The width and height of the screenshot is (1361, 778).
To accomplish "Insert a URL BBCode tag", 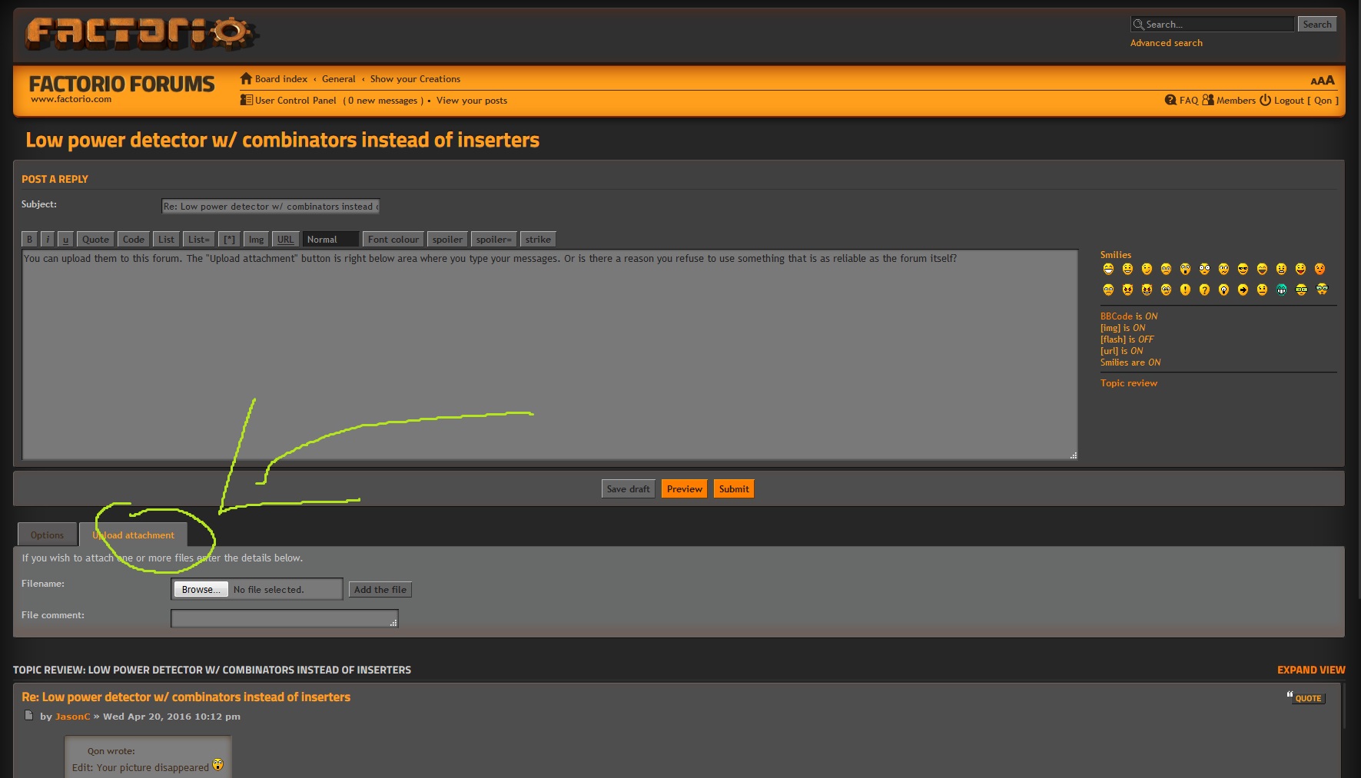I will coord(285,240).
